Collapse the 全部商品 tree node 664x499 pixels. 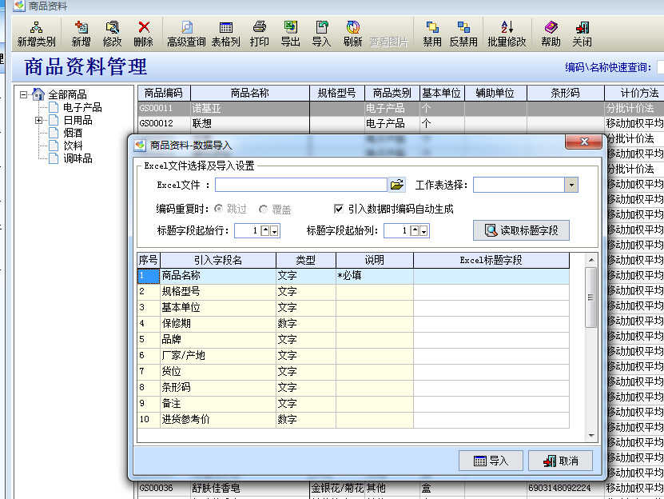(x=23, y=94)
